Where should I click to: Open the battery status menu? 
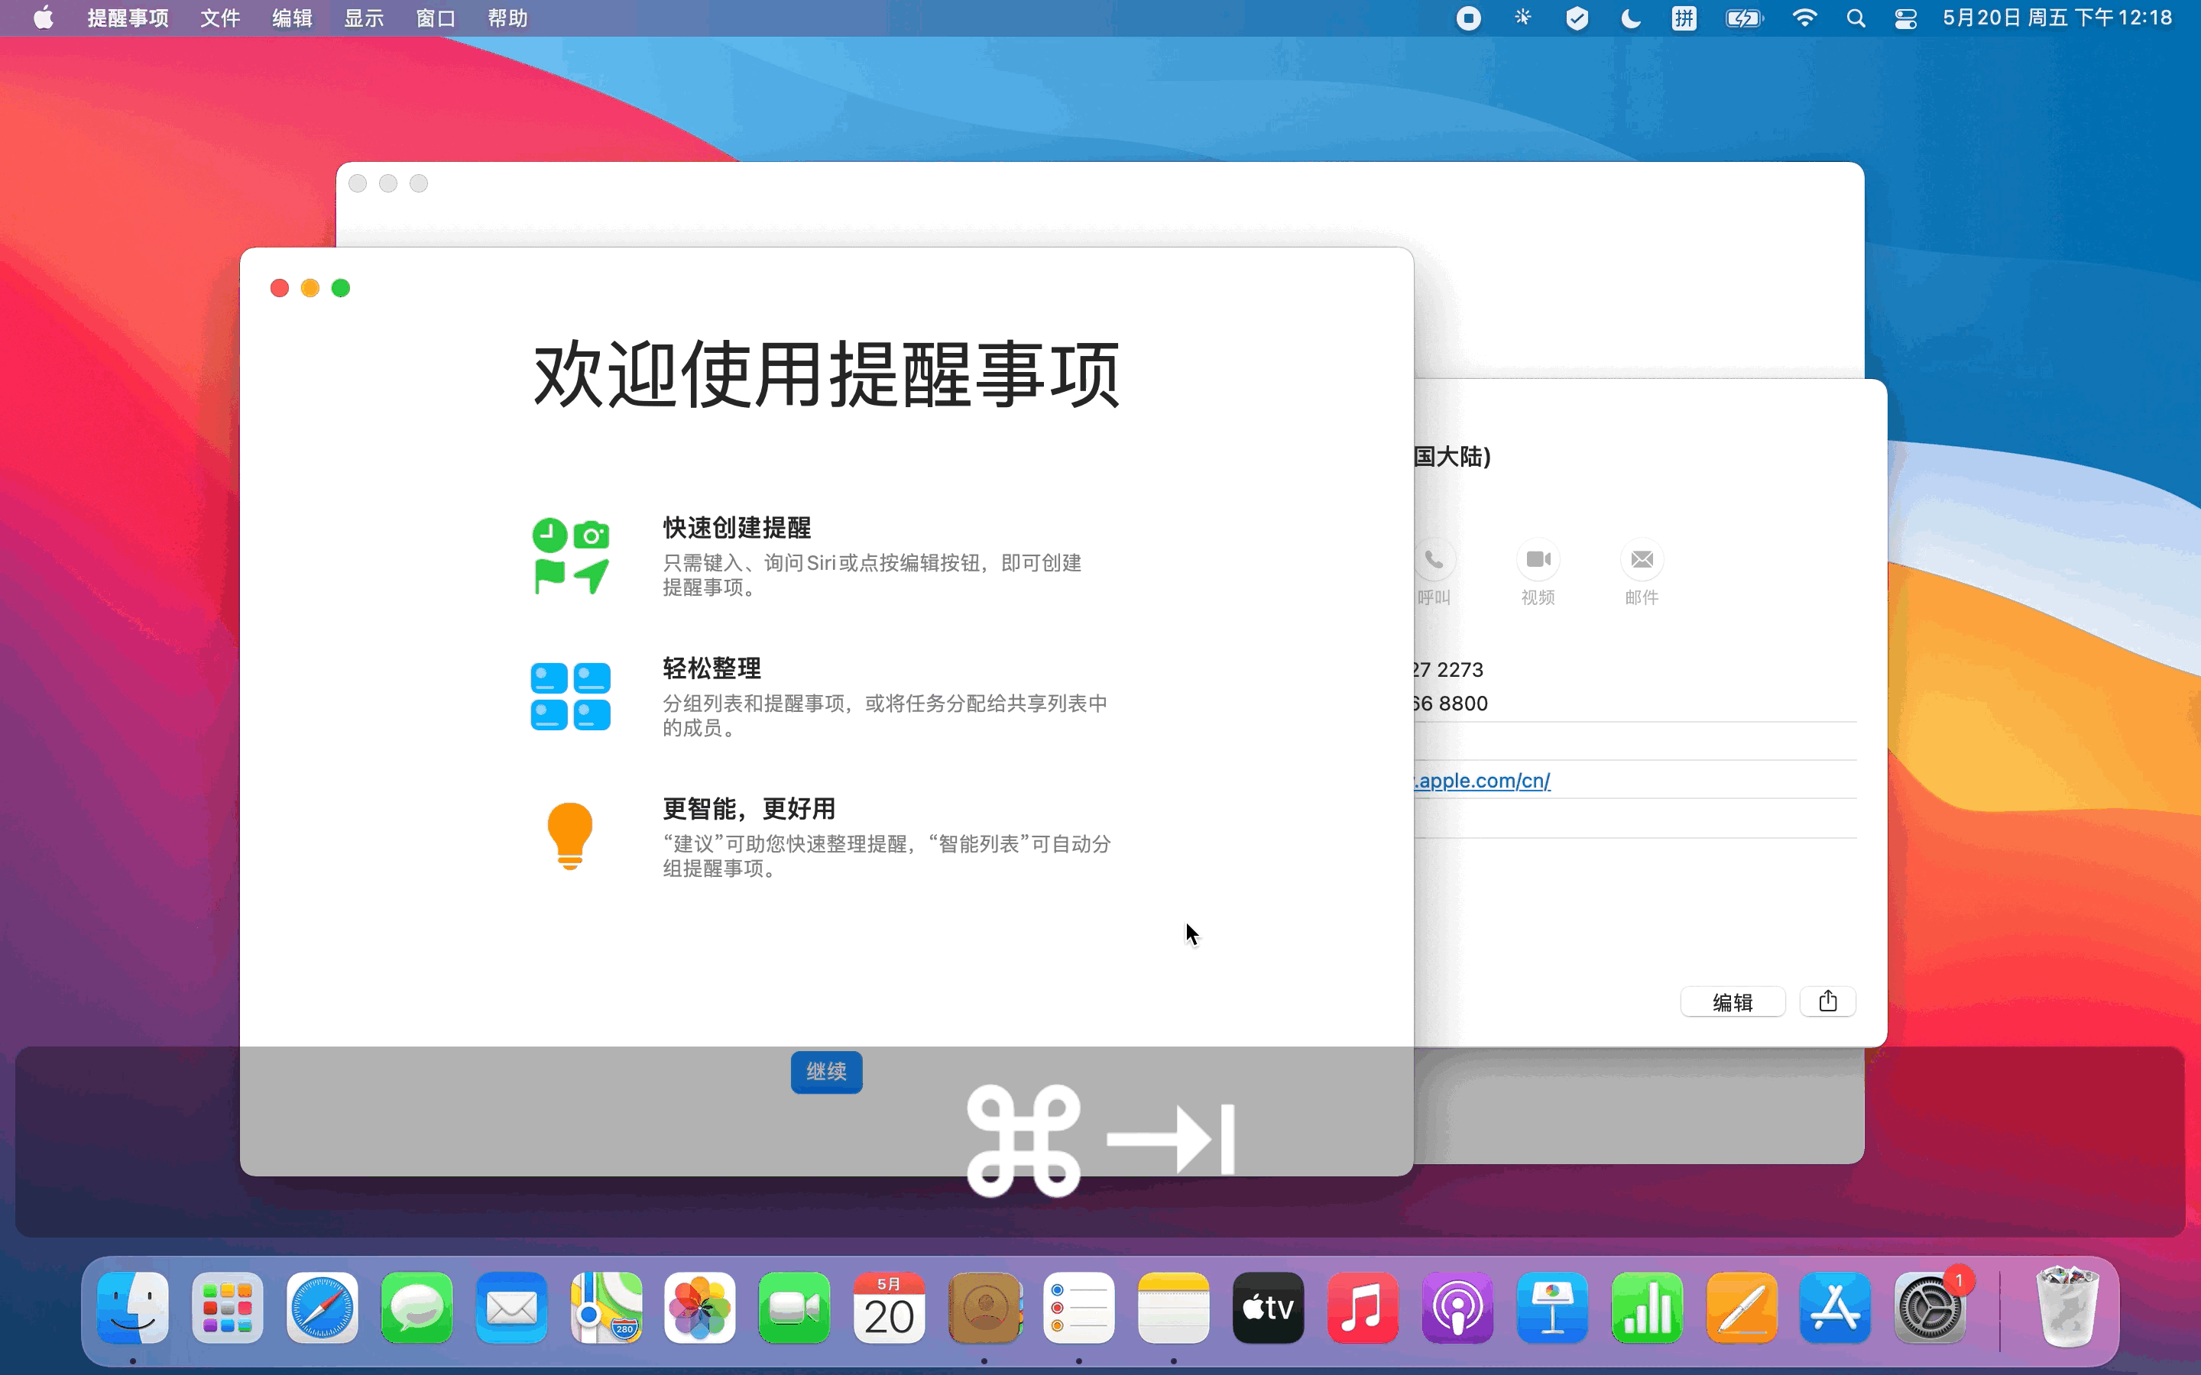coord(1743,18)
